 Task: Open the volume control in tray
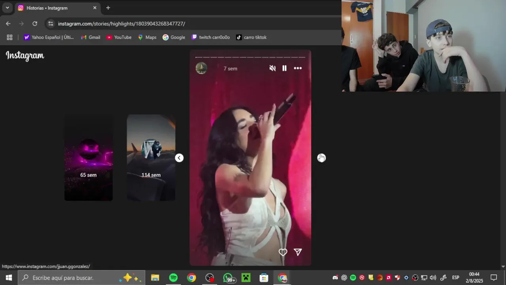[433, 277]
